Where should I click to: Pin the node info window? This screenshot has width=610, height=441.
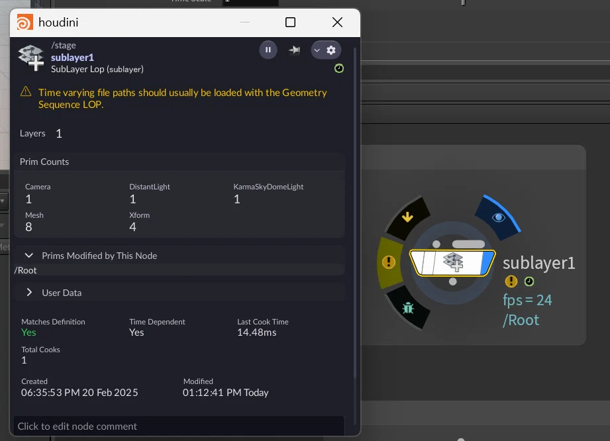tap(295, 50)
